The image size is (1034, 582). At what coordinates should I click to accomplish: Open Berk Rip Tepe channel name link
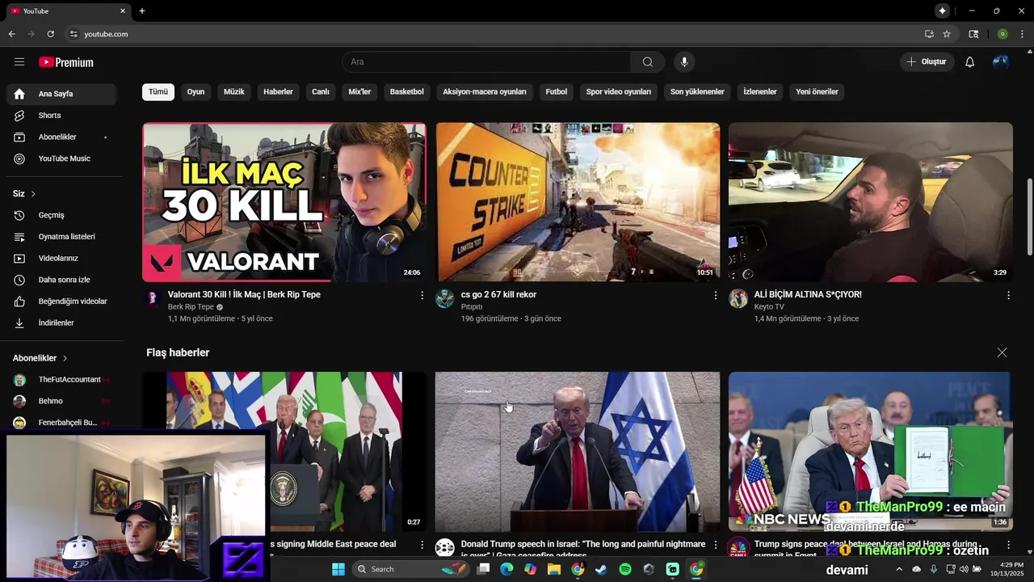191,307
